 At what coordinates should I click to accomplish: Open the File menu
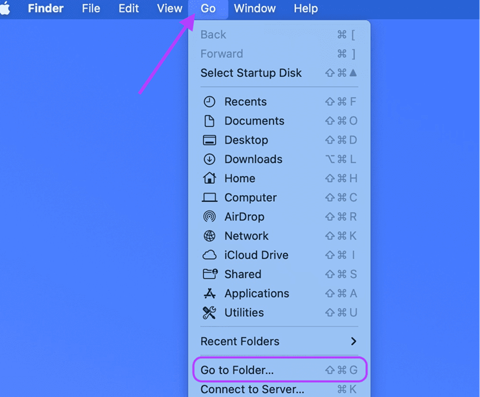[x=91, y=9]
